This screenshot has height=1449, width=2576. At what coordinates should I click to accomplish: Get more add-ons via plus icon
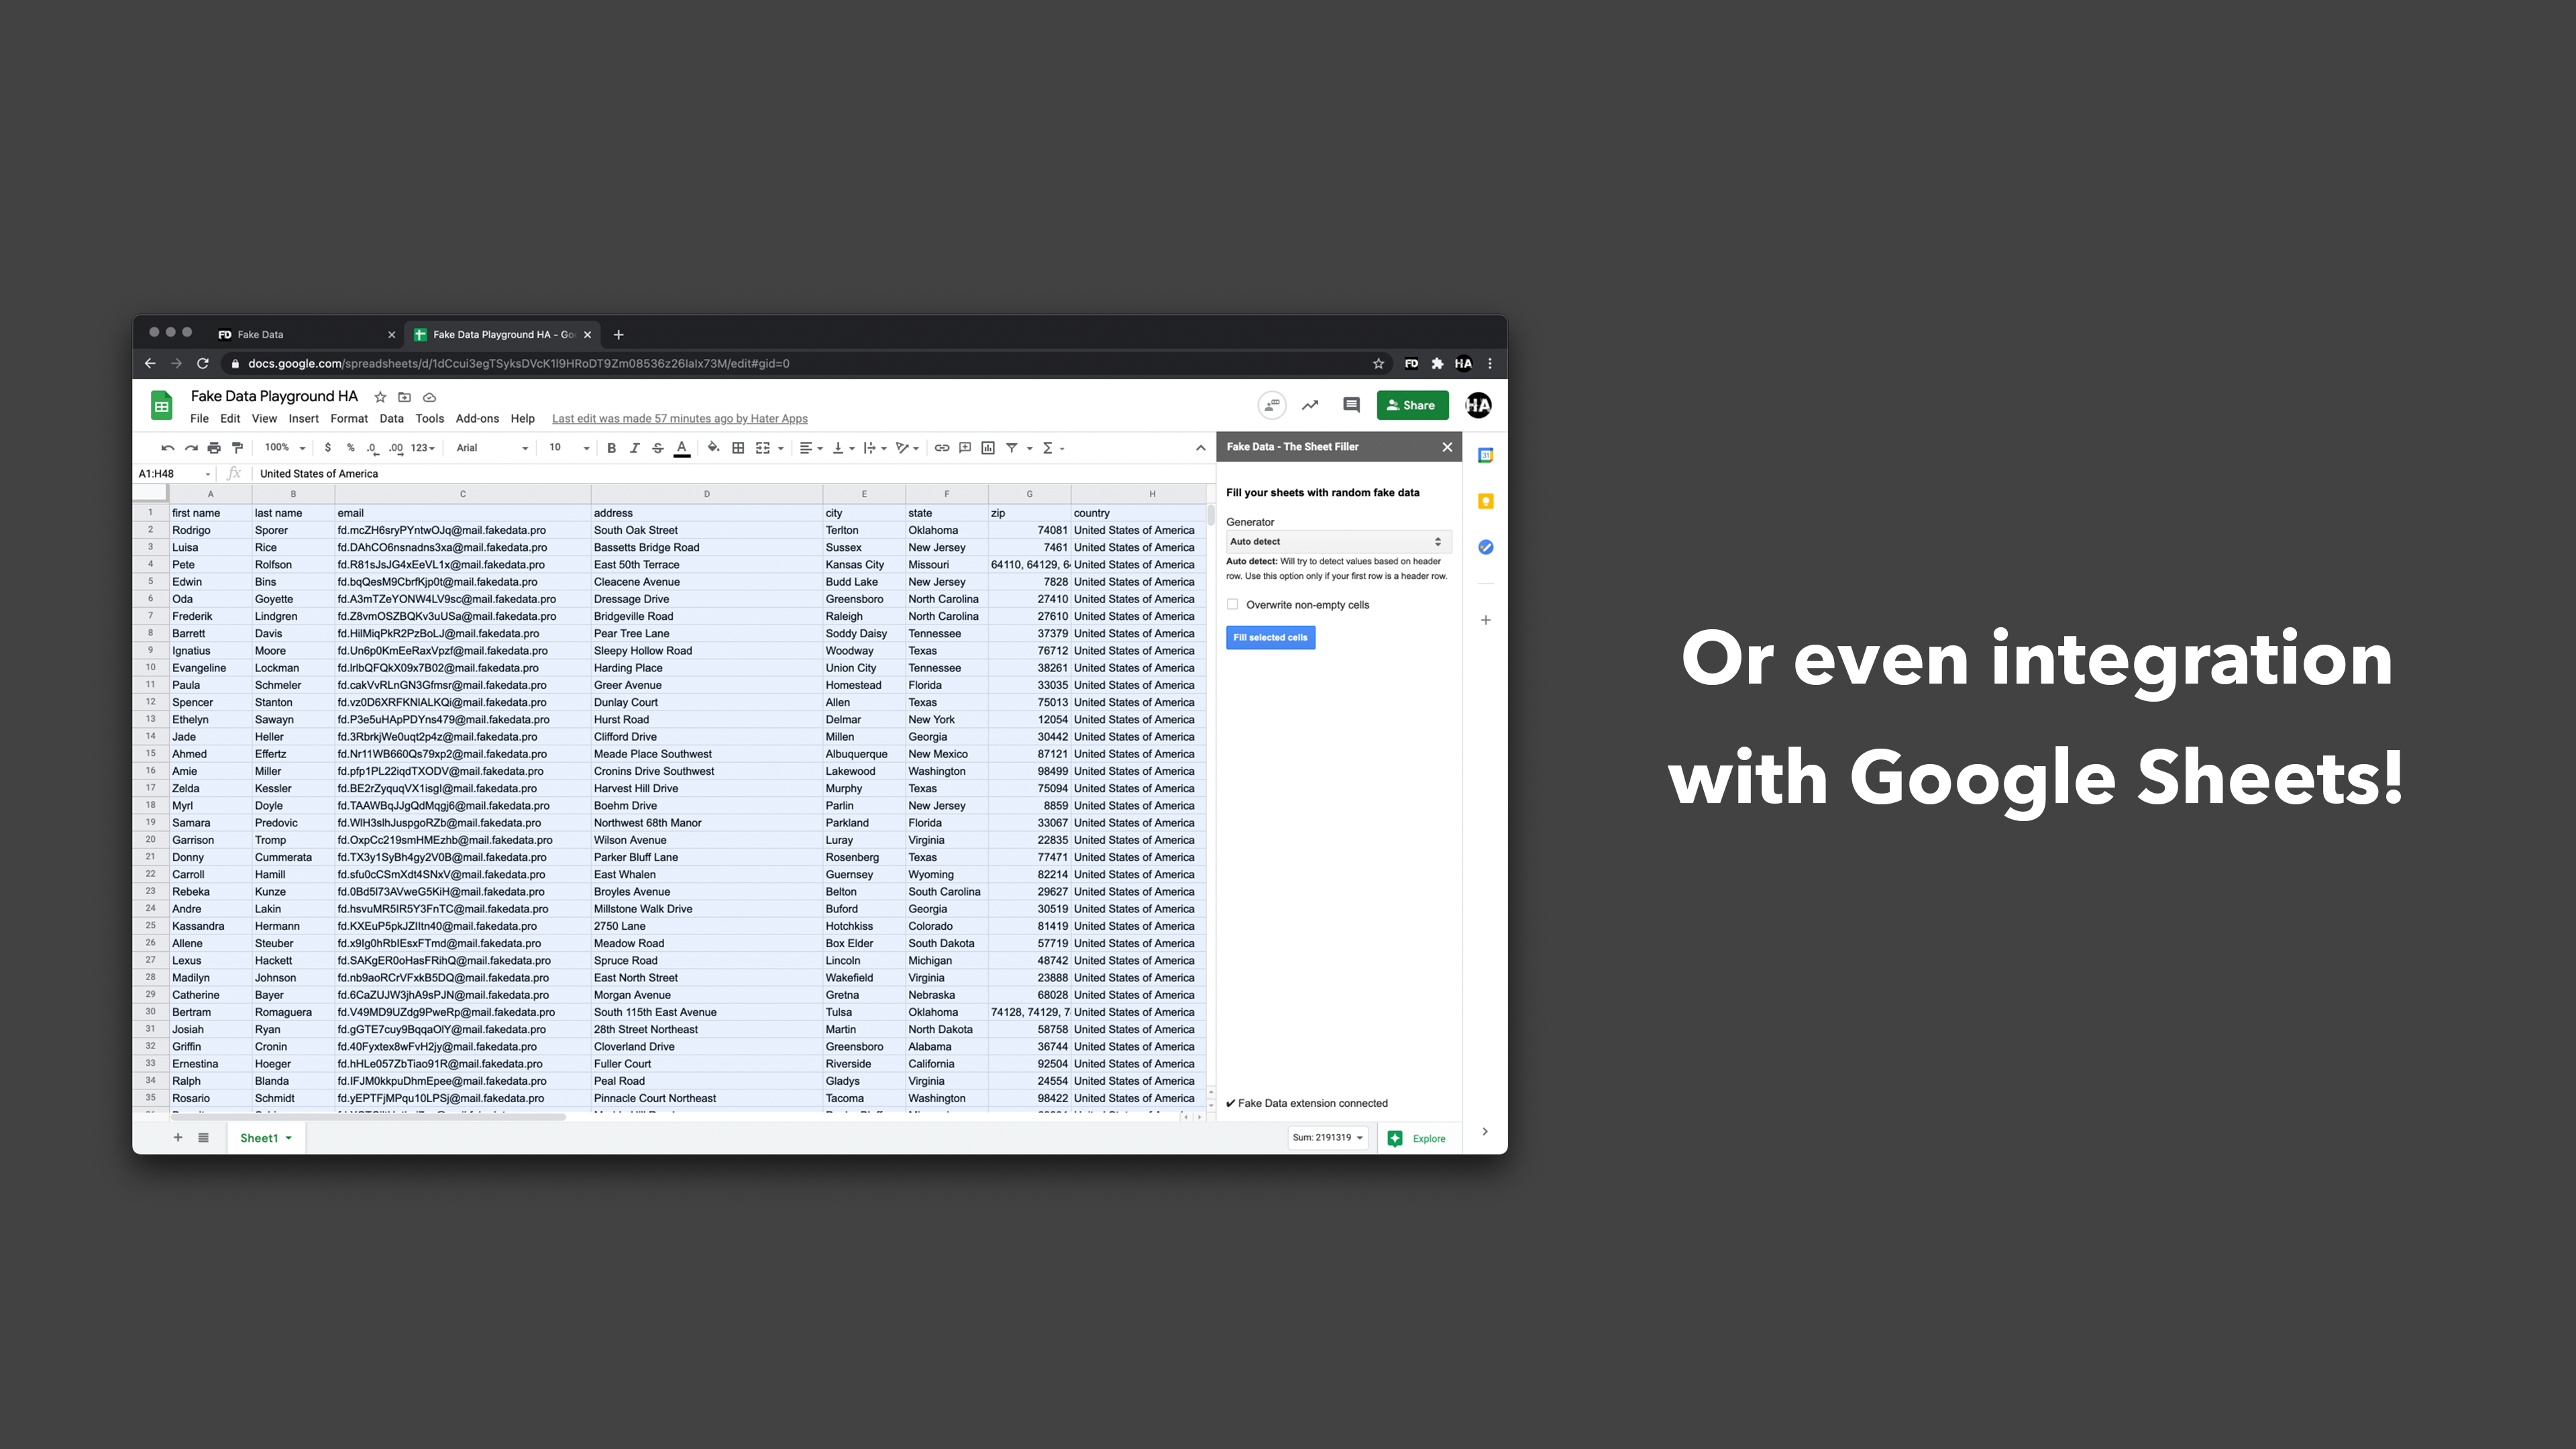point(1485,620)
